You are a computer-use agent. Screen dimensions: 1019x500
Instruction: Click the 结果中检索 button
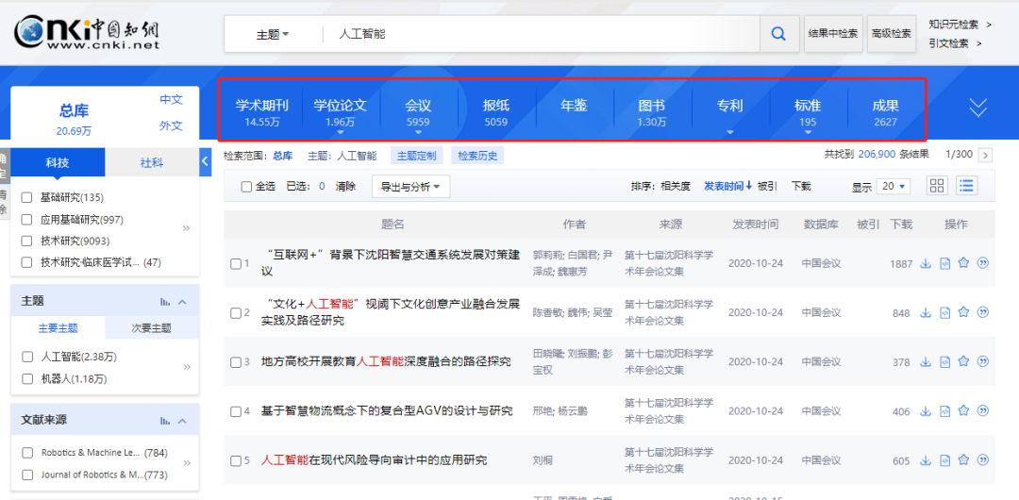tap(833, 34)
